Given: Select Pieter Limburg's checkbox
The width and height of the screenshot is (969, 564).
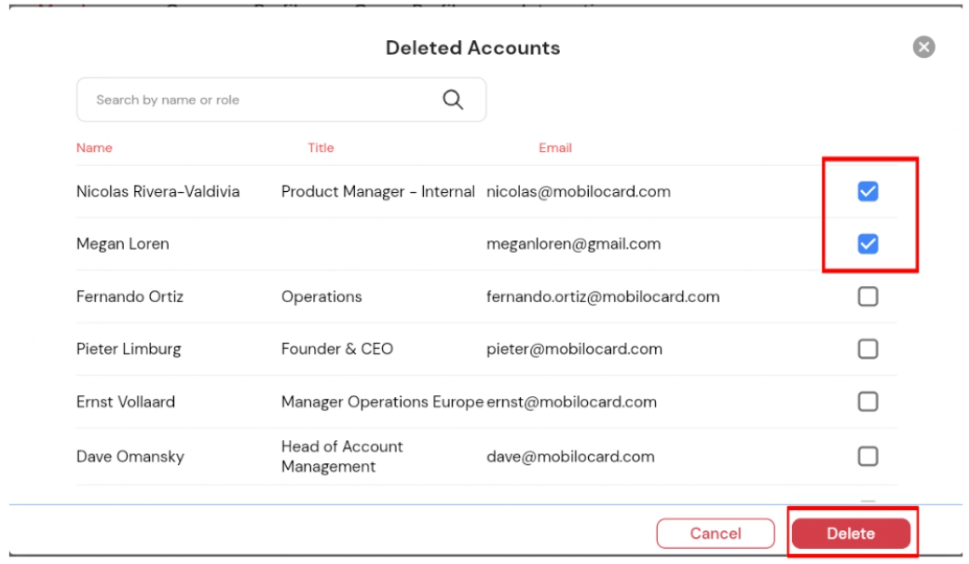Looking at the screenshot, I should (867, 349).
